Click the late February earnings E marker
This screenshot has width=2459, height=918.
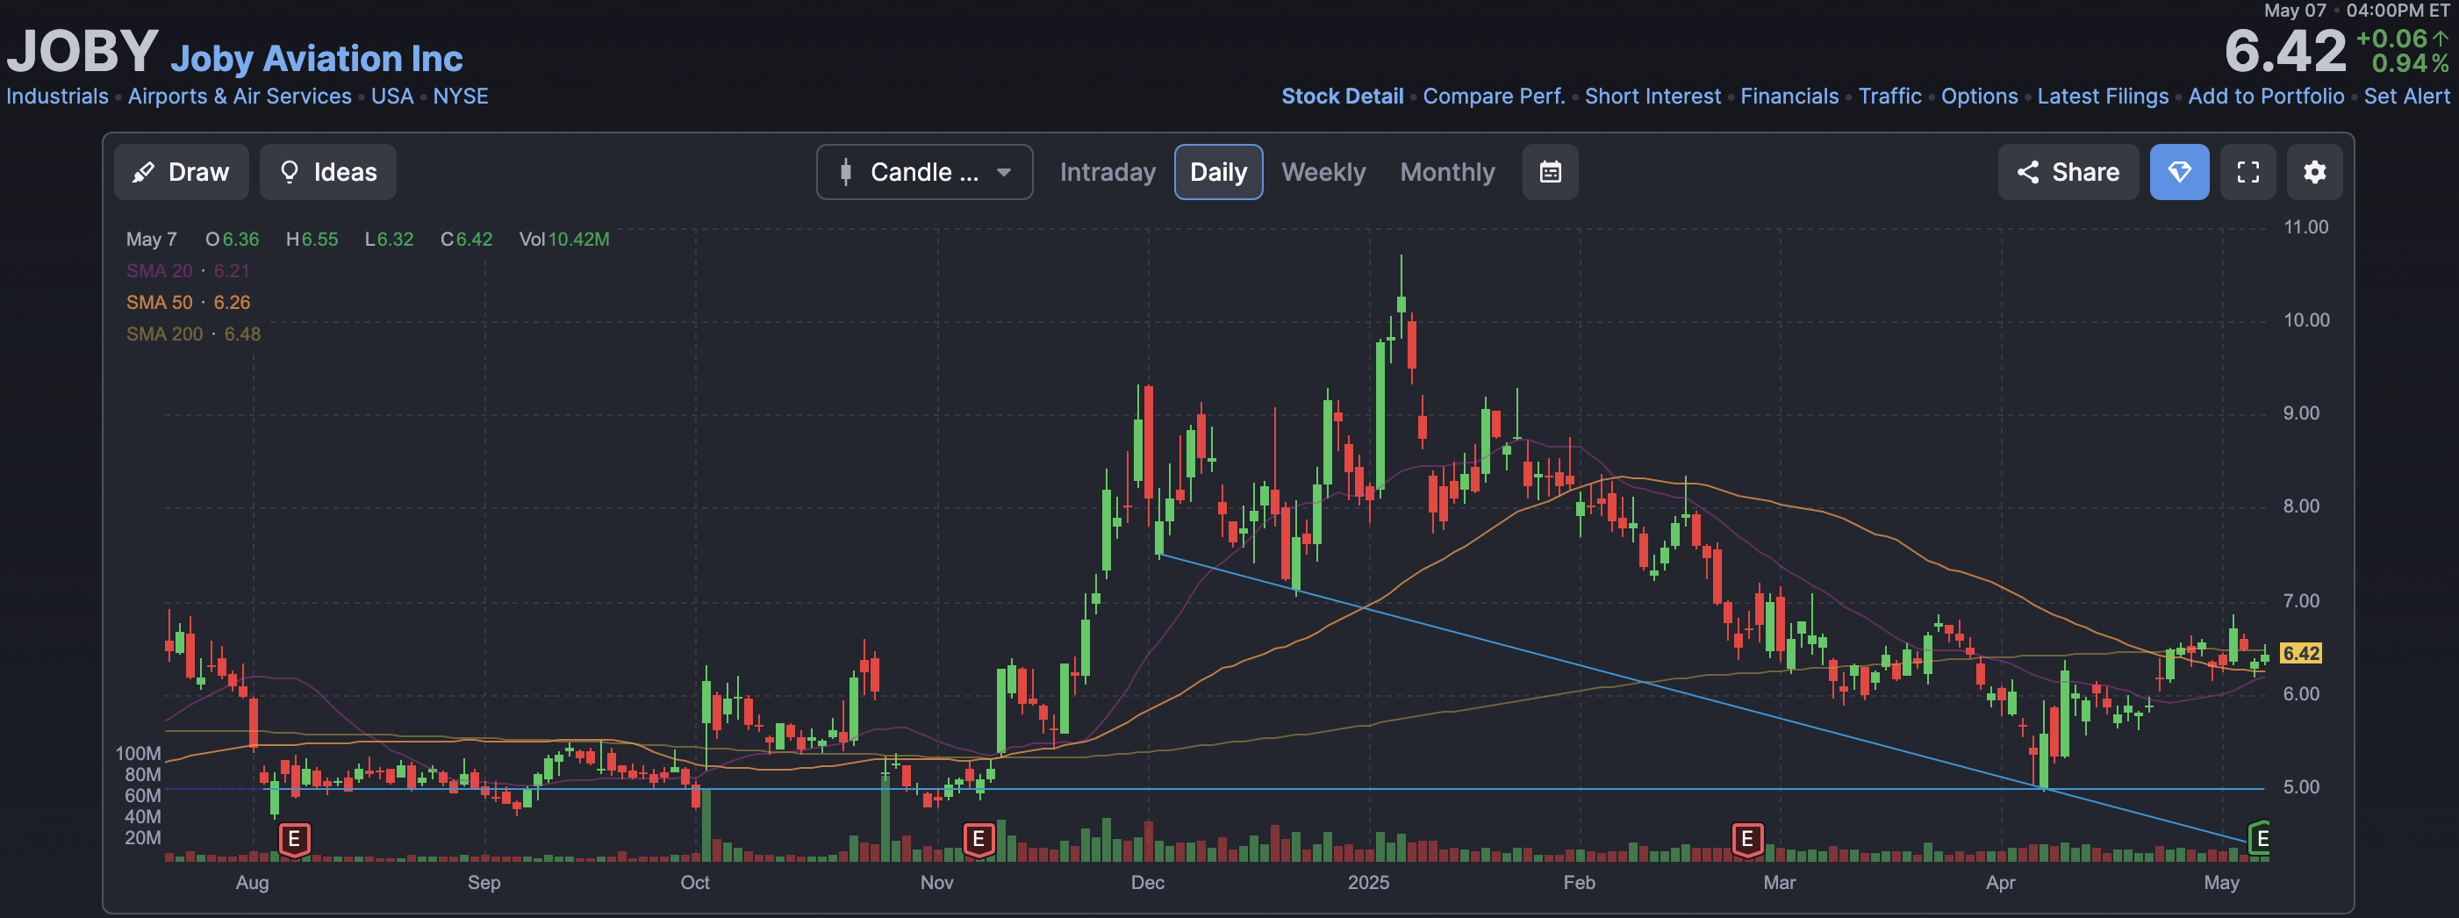(1747, 839)
